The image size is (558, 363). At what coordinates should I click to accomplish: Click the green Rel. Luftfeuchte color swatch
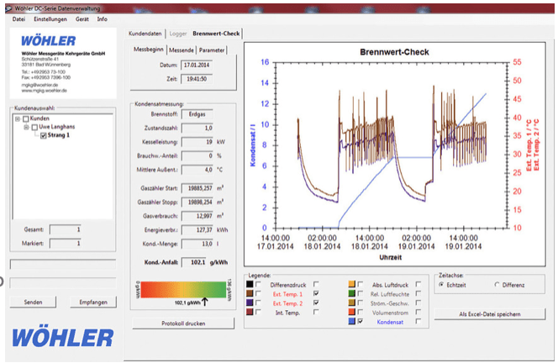point(350,294)
